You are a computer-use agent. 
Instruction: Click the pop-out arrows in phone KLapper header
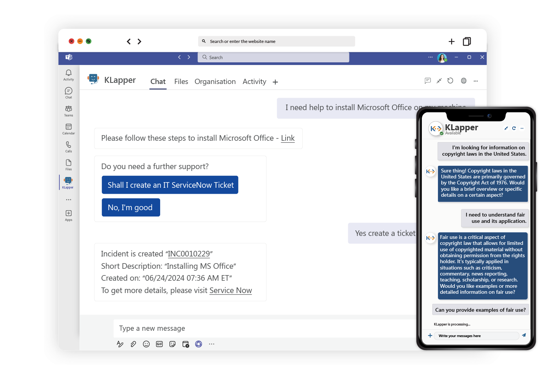click(x=506, y=128)
